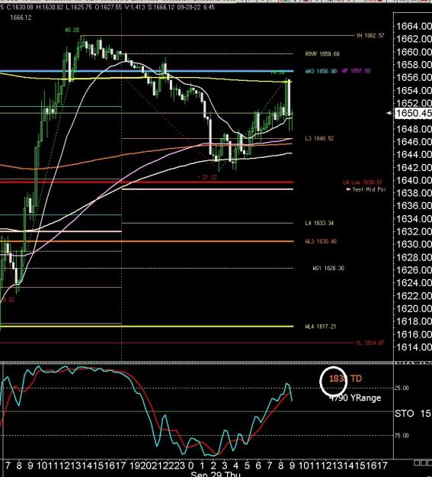The image size is (432, 477).
Task: Select the L3 1646.52 level label
Action: pos(319,138)
